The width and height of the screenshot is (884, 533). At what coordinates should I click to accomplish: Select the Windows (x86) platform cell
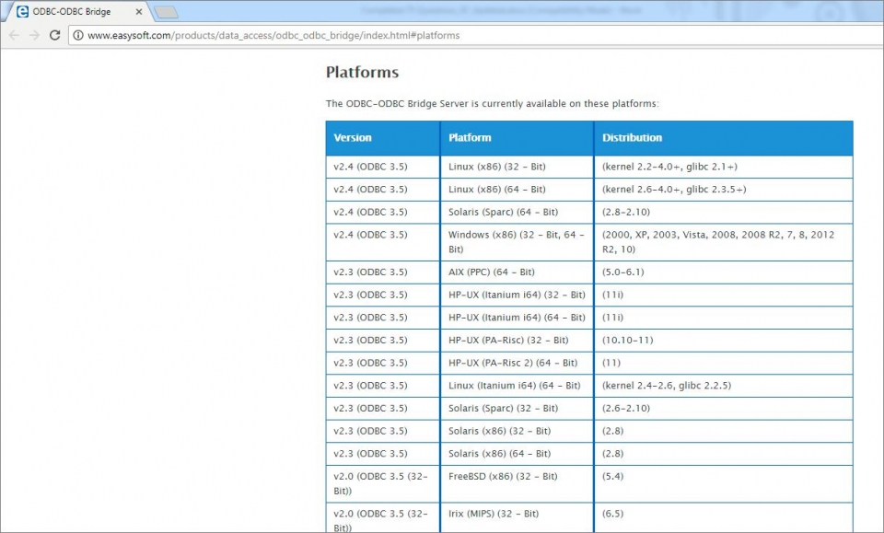[x=516, y=241]
